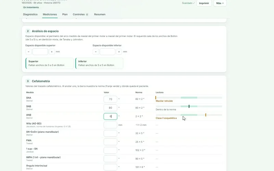Viewport: 274px width, 171px height.
Task: Click the 'Análisis de espacio' section heading
Action: point(45,31)
